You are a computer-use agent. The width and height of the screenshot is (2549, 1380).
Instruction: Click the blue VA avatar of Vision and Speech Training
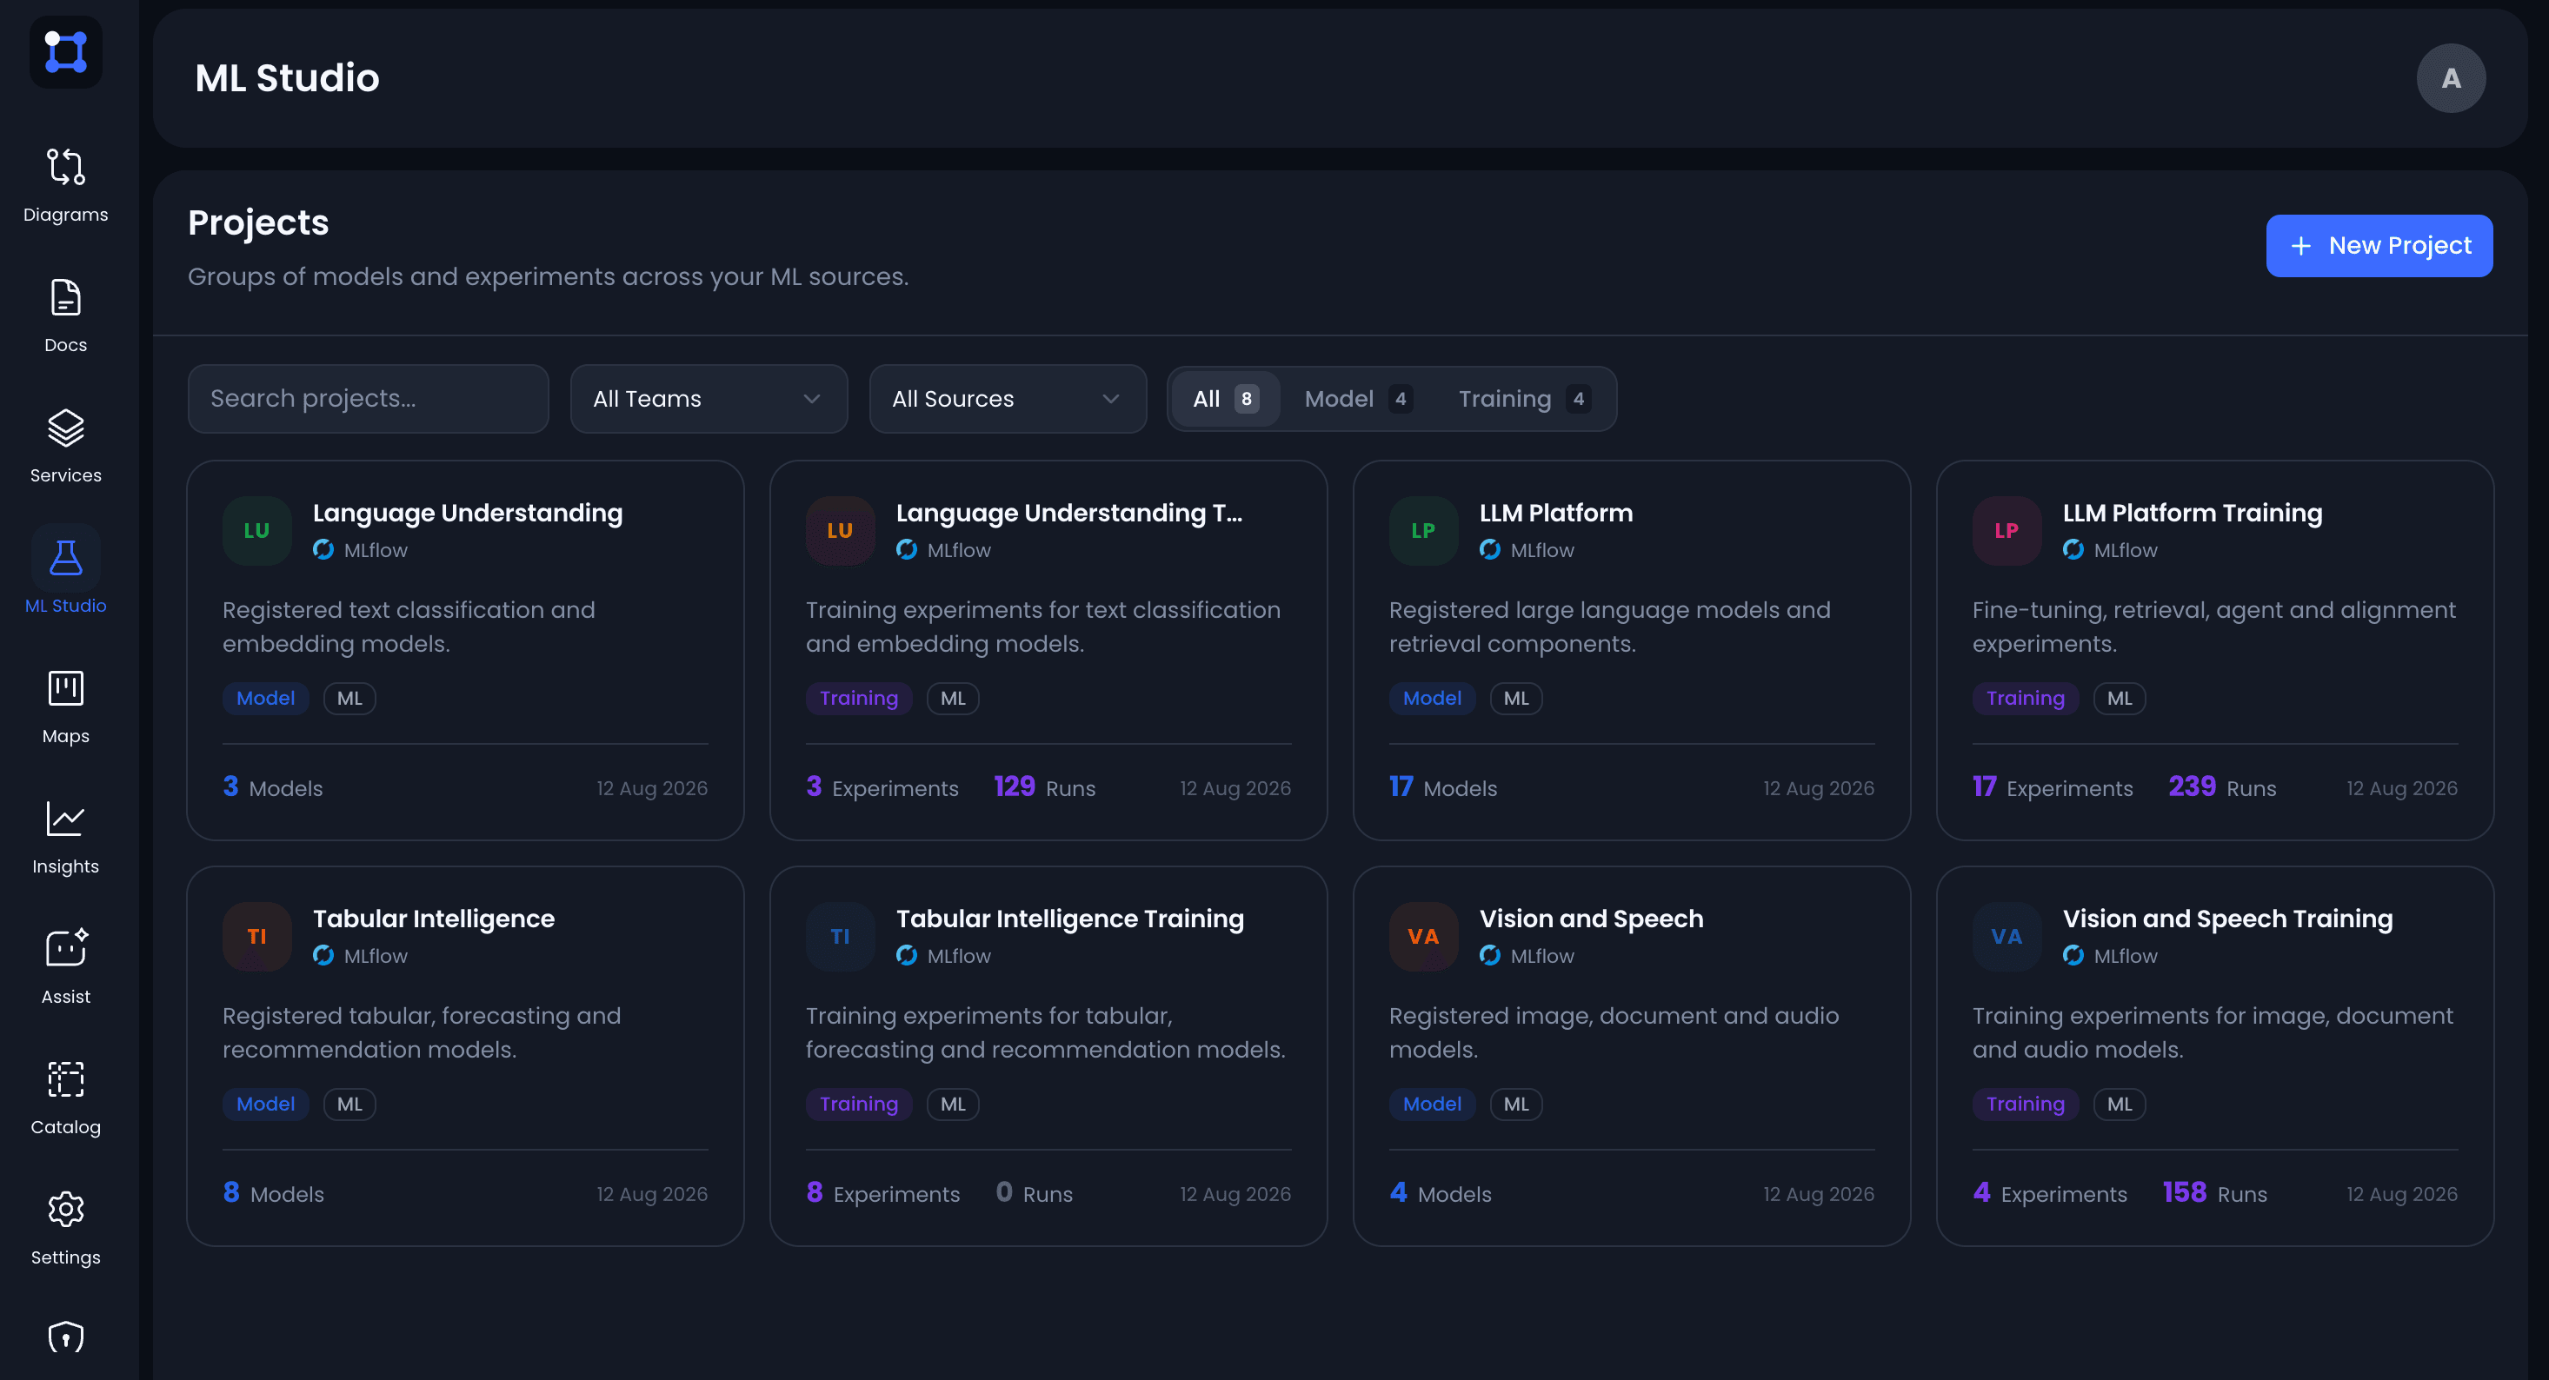[2006, 936]
